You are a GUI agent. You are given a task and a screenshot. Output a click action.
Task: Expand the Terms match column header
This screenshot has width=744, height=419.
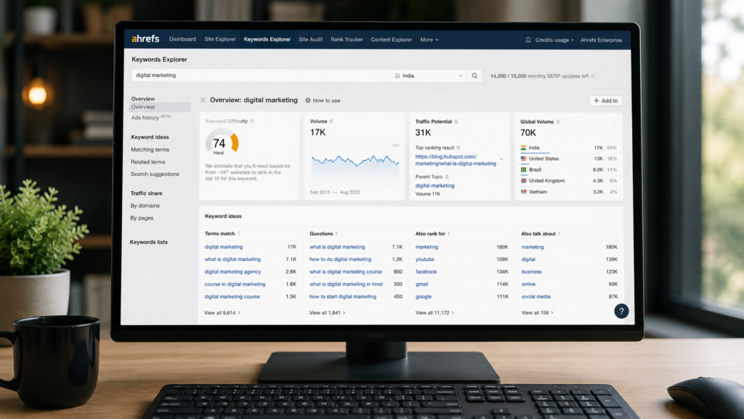pos(222,234)
